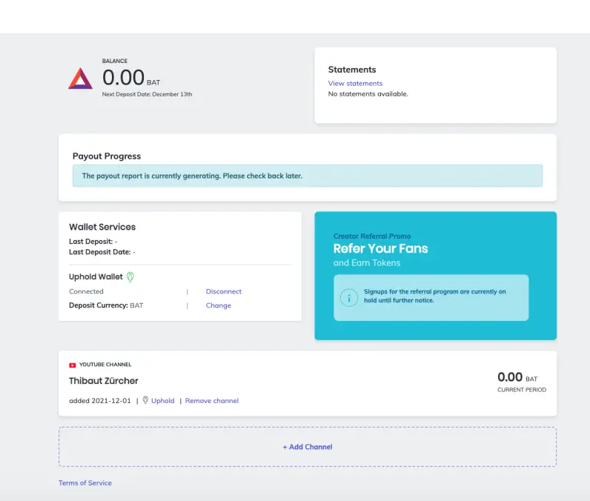The height and width of the screenshot is (501, 590).
Task: Open the Terms of Service link
Action: 85,483
